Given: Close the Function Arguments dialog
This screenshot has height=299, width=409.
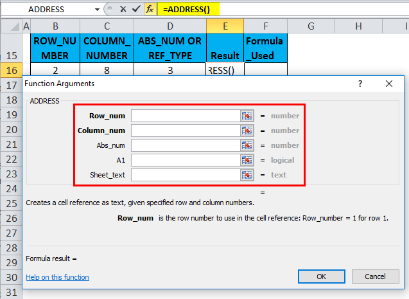Looking at the screenshot, I should click(x=389, y=84).
